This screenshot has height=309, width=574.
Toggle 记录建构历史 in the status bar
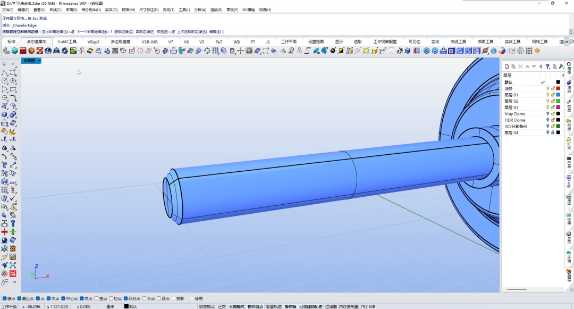pos(311,306)
